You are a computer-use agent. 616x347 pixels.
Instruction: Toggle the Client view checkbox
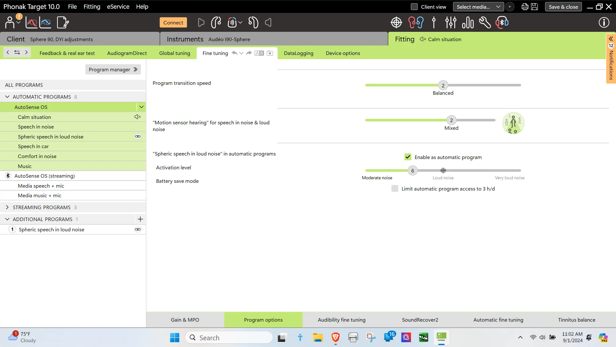[x=414, y=7]
